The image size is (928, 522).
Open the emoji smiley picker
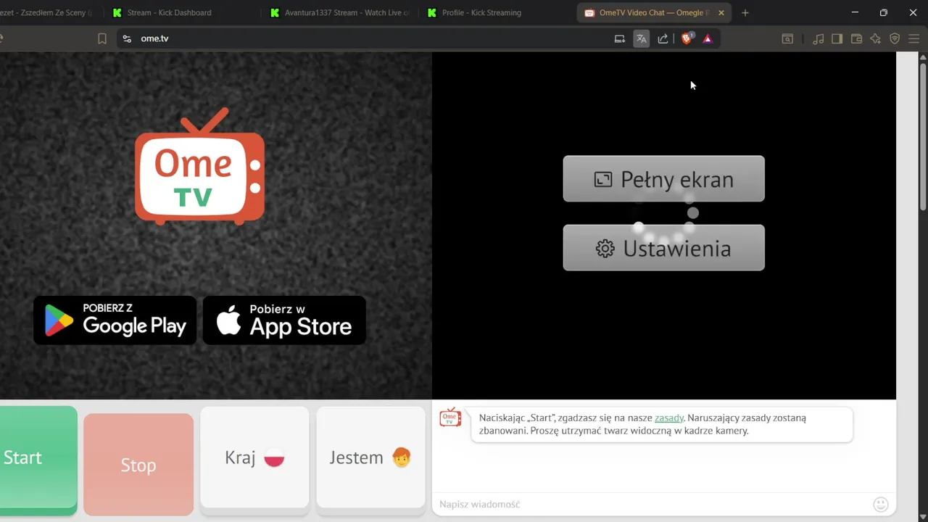coord(881,505)
